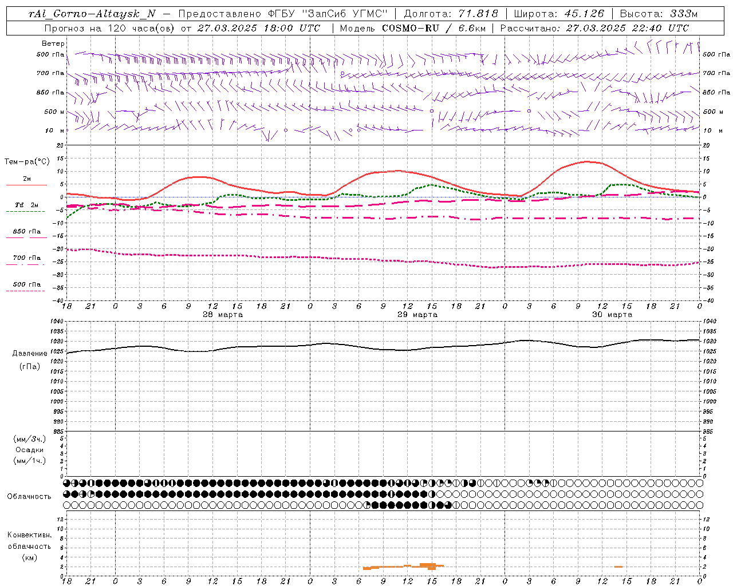Click the 2м temperature legend label
Screen dimensions: 733x586
pos(27,179)
